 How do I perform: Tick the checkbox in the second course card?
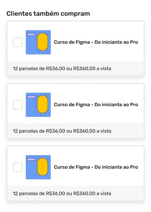click(18, 105)
